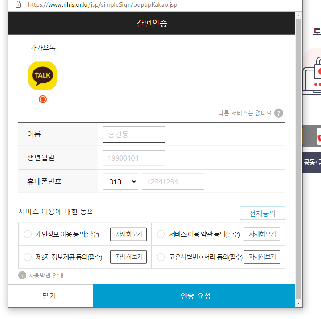The height and width of the screenshot is (319, 321).
Task: Click the lock site-info icon in address bar
Action: (x=18, y=4)
